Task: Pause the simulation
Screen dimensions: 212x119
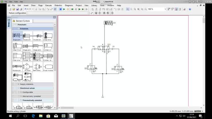Action: click(68, 9)
